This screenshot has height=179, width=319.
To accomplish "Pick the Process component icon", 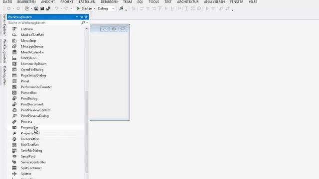I will pos(14,121).
